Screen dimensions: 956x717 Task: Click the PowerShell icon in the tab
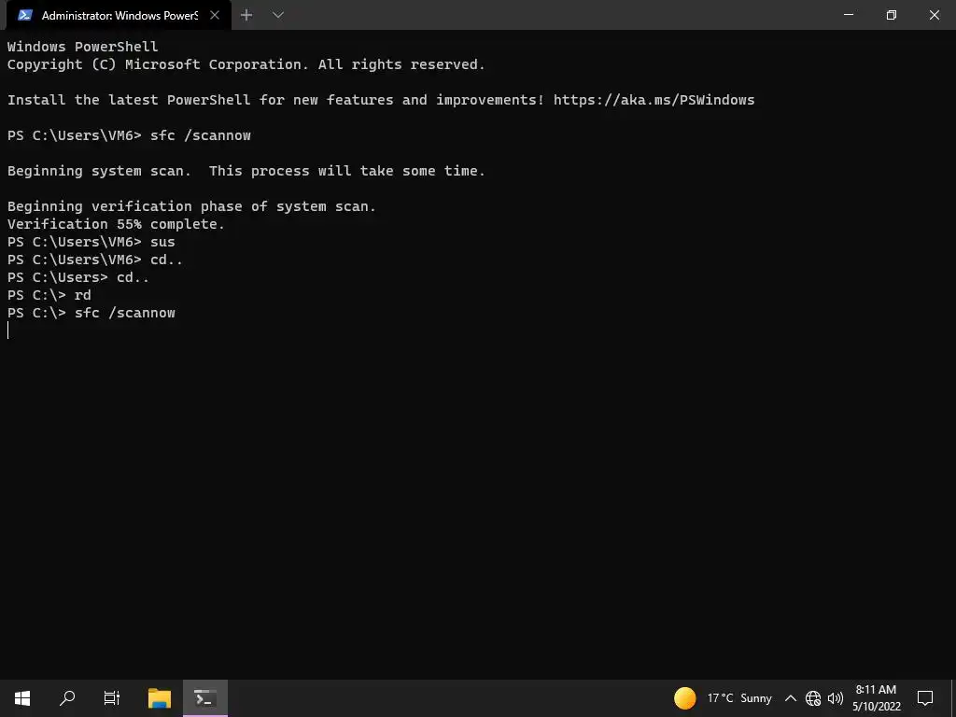click(25, 15)
